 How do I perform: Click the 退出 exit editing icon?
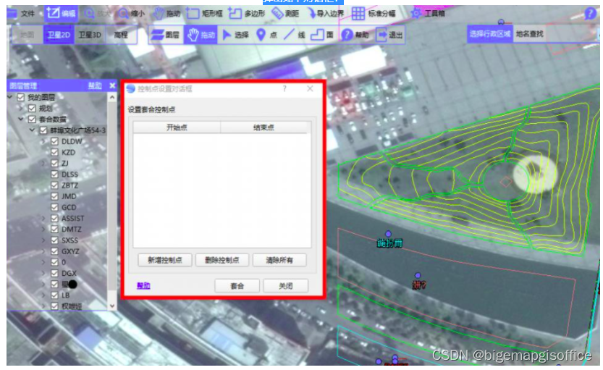[389, 35]
